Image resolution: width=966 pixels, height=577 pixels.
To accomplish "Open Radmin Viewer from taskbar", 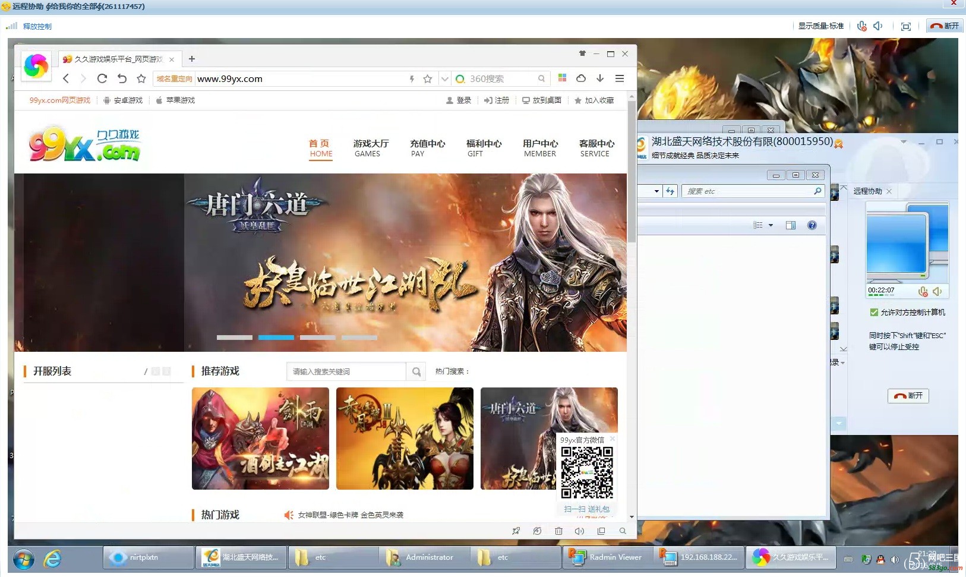I will point(607,557).
